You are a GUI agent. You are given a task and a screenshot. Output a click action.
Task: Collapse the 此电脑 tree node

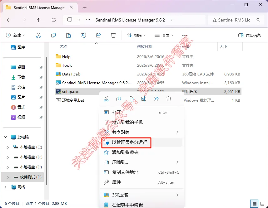click(6, 137)
